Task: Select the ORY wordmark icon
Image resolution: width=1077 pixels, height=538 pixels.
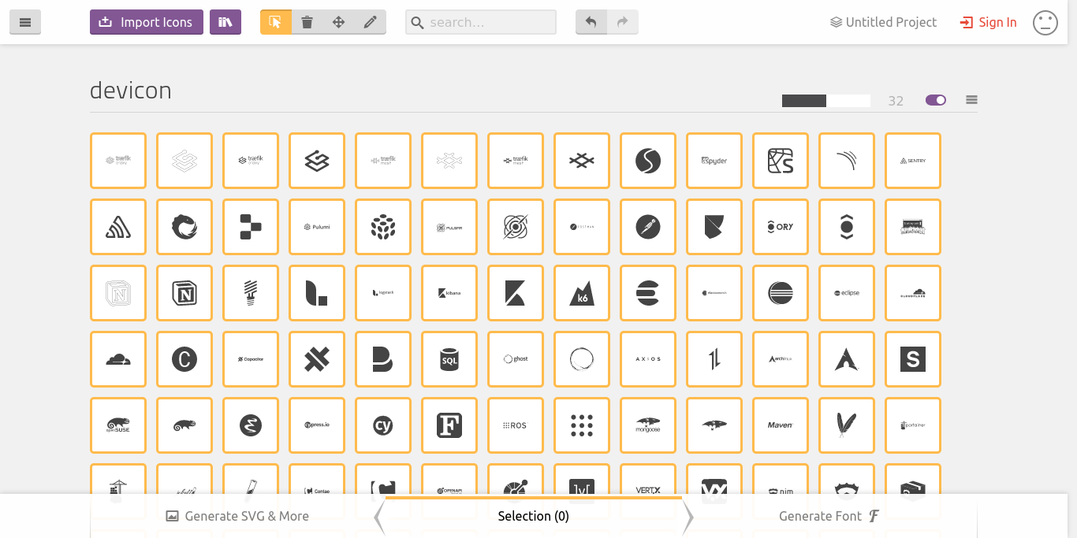Action: point(781,227)
